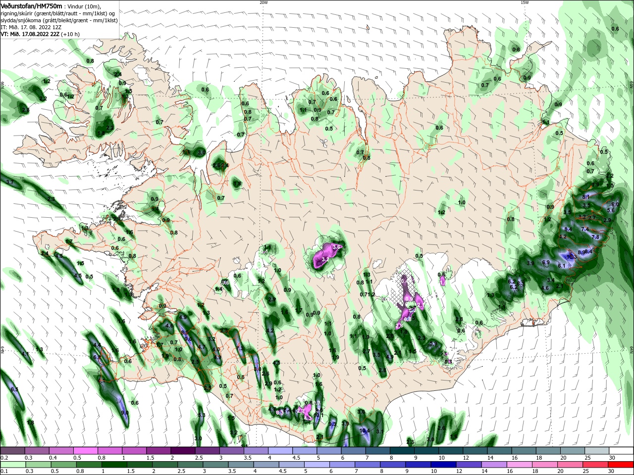Click the 3.7 value at the west edge

(10, 183)
